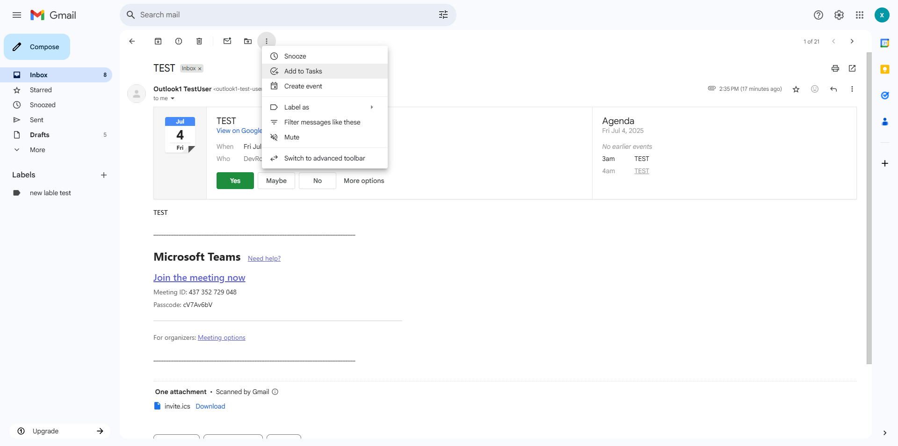Open the Google apps grid
This screenshot has width=898, height=446.
pyautogui.click(x=860, y=15)
